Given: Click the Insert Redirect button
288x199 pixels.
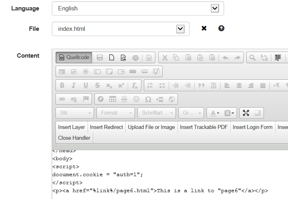Looking at the screenshot, I should tap(106, 127).
